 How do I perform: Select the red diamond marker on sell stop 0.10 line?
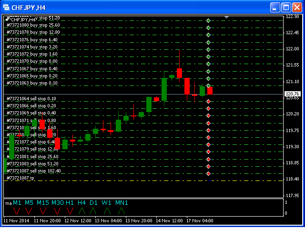[x=208, y=101]
